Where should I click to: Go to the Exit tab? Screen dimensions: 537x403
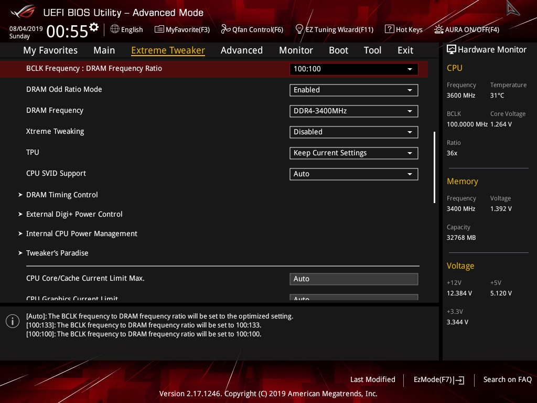(x=405, y=50)
